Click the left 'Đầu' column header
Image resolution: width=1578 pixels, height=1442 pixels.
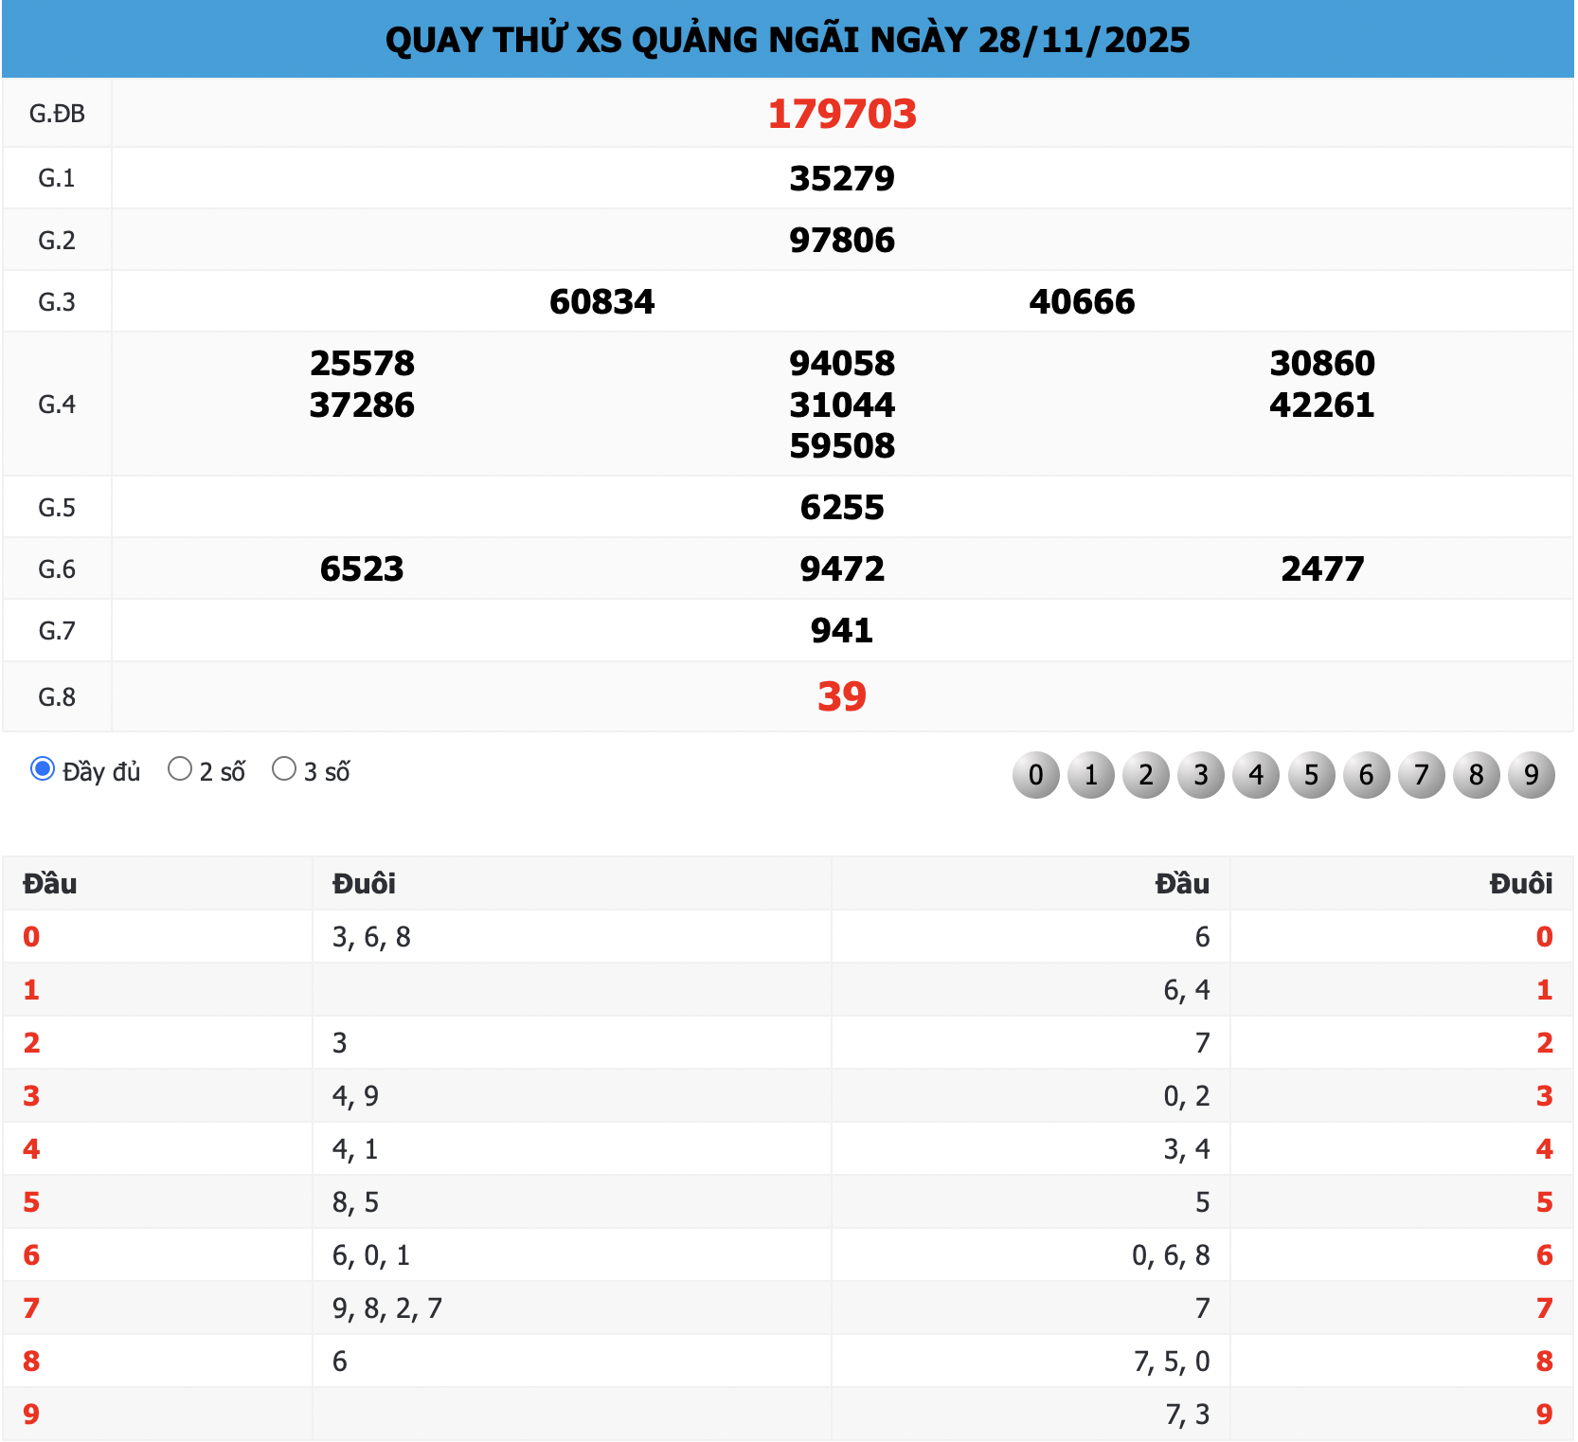tap(50, 884)
